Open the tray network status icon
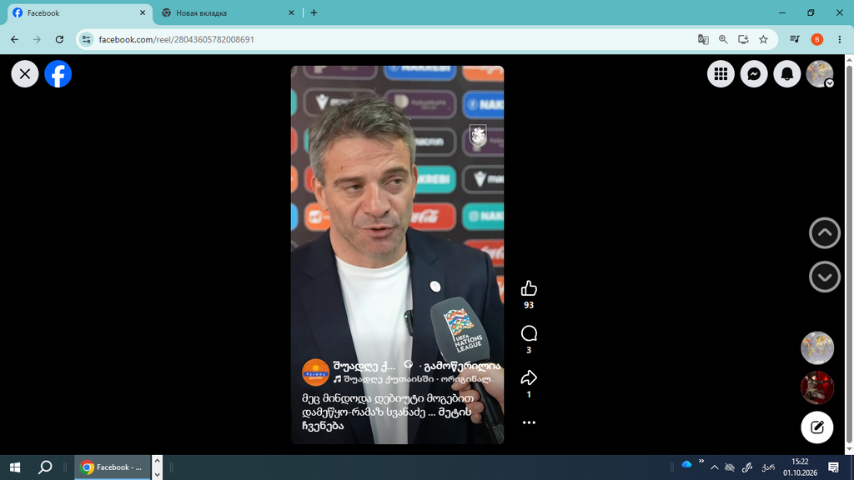The height and width of the screenshot is (480, 854). pyautogui.click(x=730, y=467)
